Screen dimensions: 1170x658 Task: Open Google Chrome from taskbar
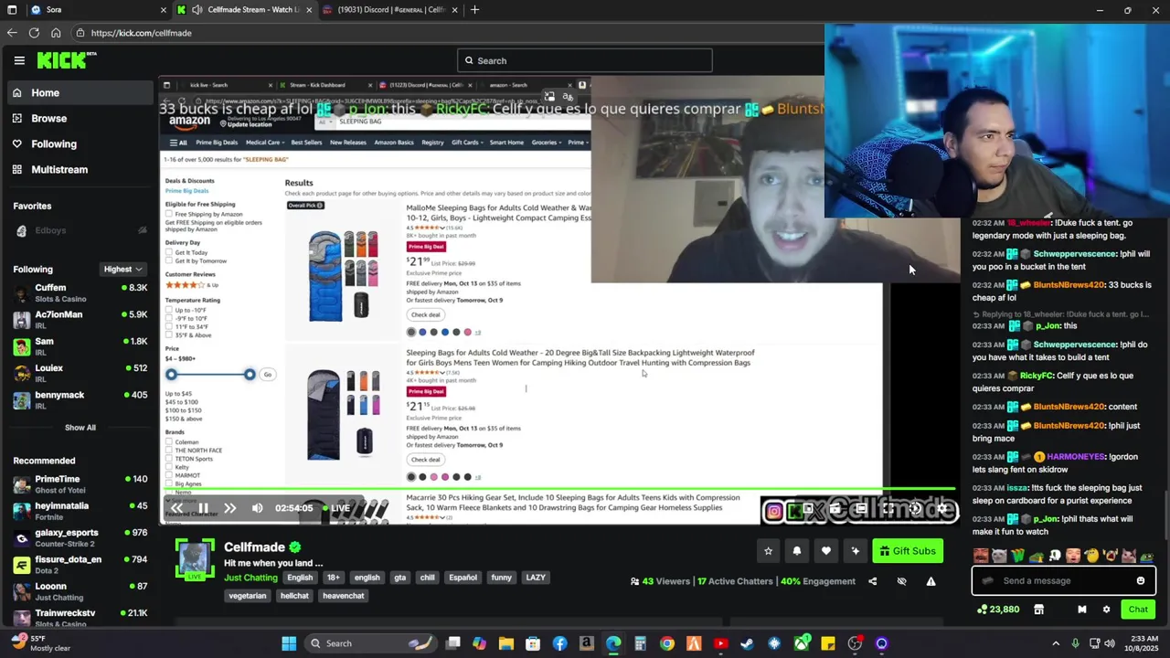point(666,643)
